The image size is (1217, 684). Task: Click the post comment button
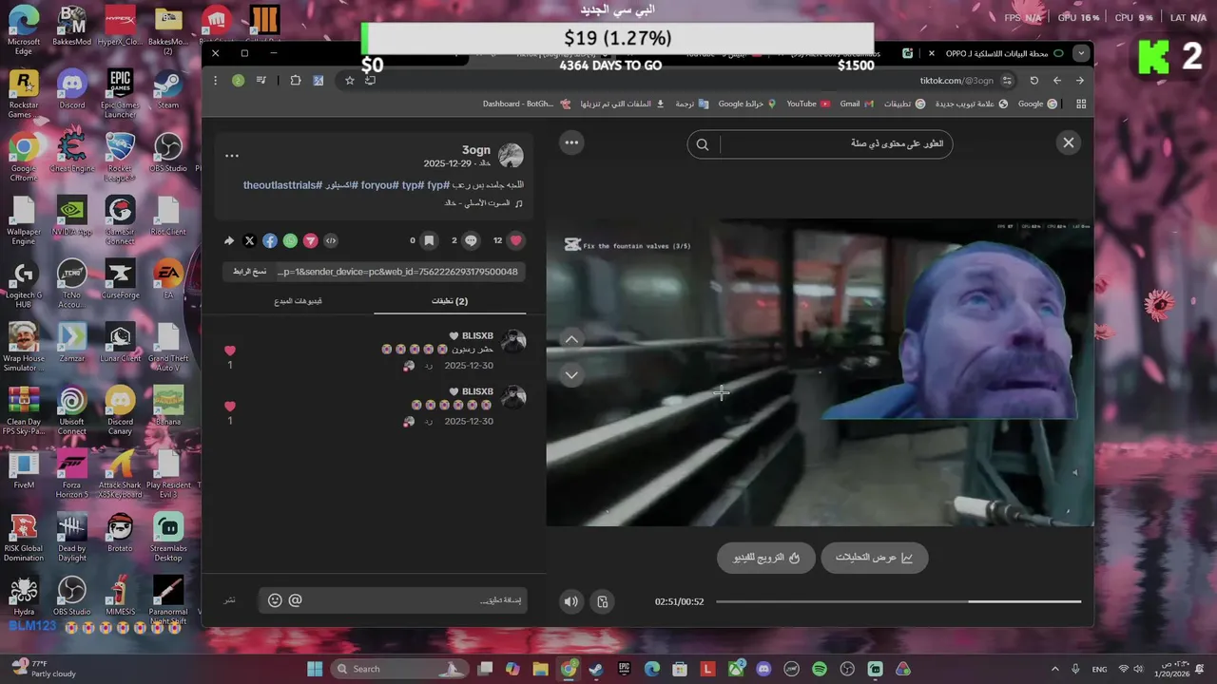pos(230,600)
